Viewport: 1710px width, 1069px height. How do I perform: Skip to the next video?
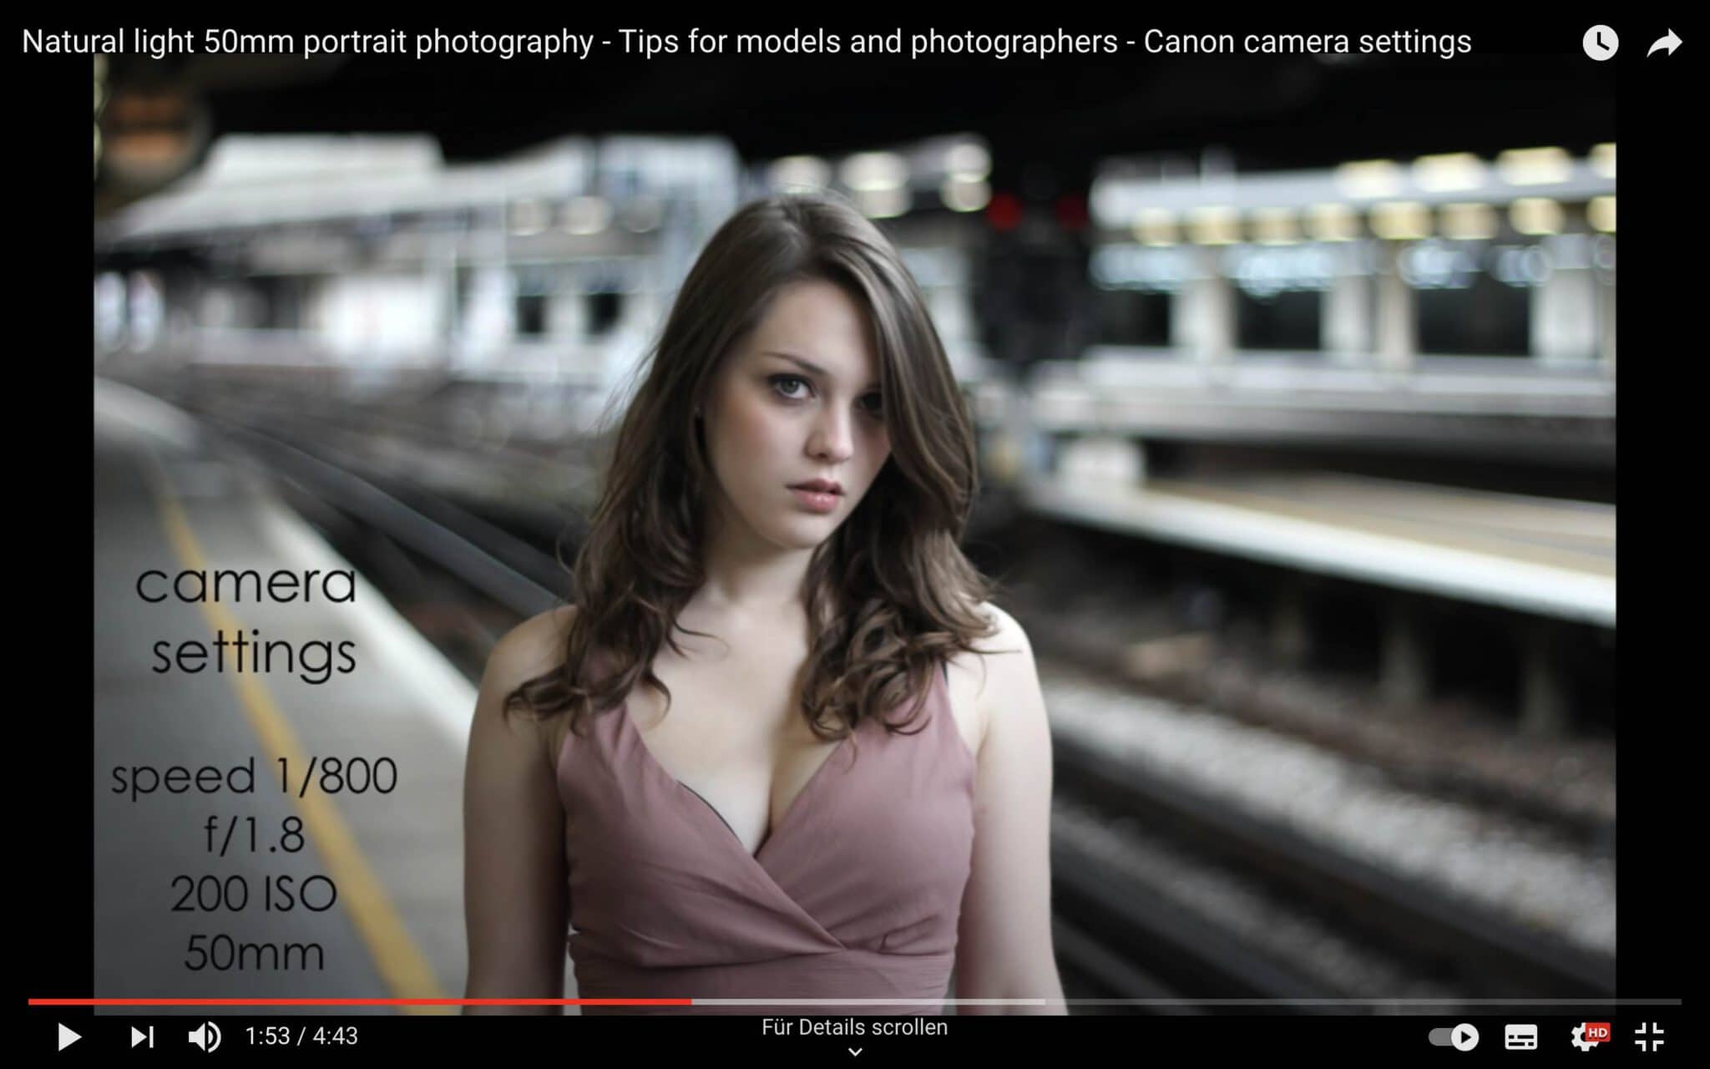(142, 1036)
